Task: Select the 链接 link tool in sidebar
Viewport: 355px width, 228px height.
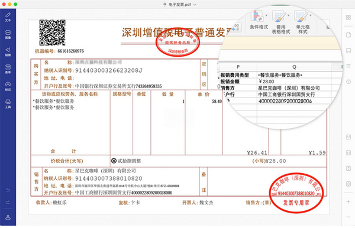Action: (8, 52)
